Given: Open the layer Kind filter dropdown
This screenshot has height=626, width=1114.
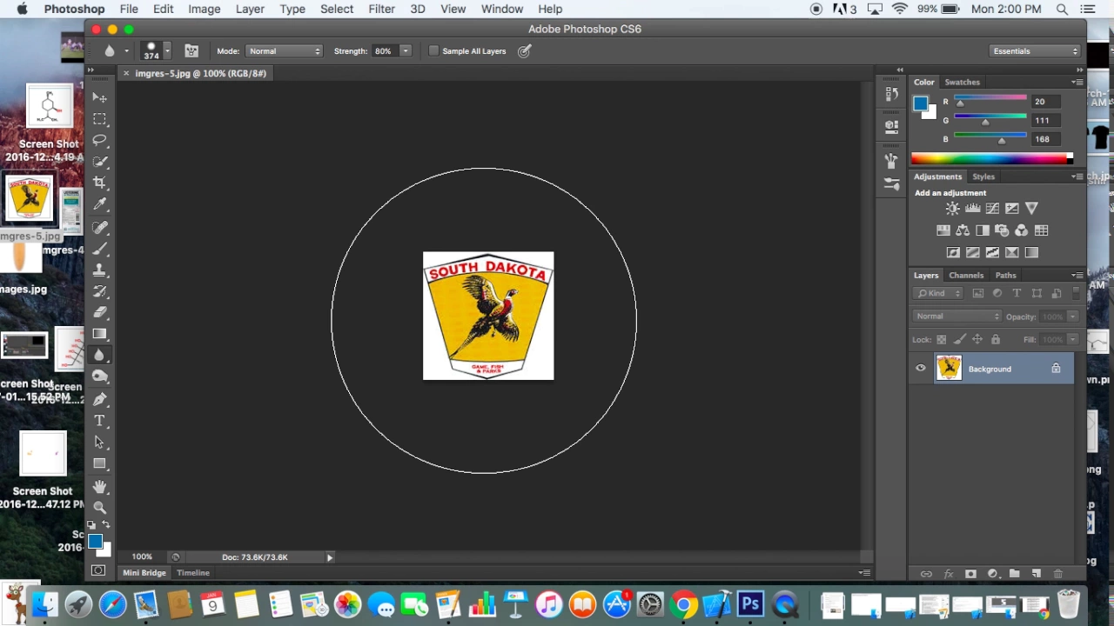Looking at the screenshot, I should [938, 294].
